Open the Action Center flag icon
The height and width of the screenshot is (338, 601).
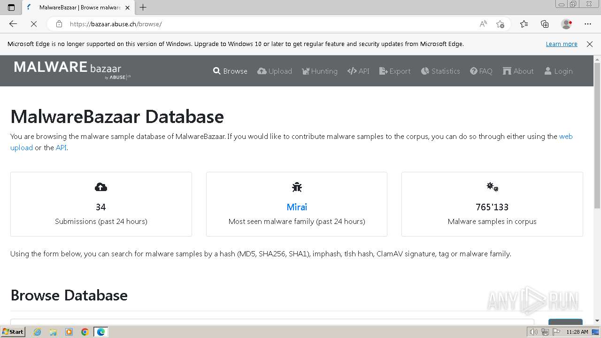(x=555, y=332)
